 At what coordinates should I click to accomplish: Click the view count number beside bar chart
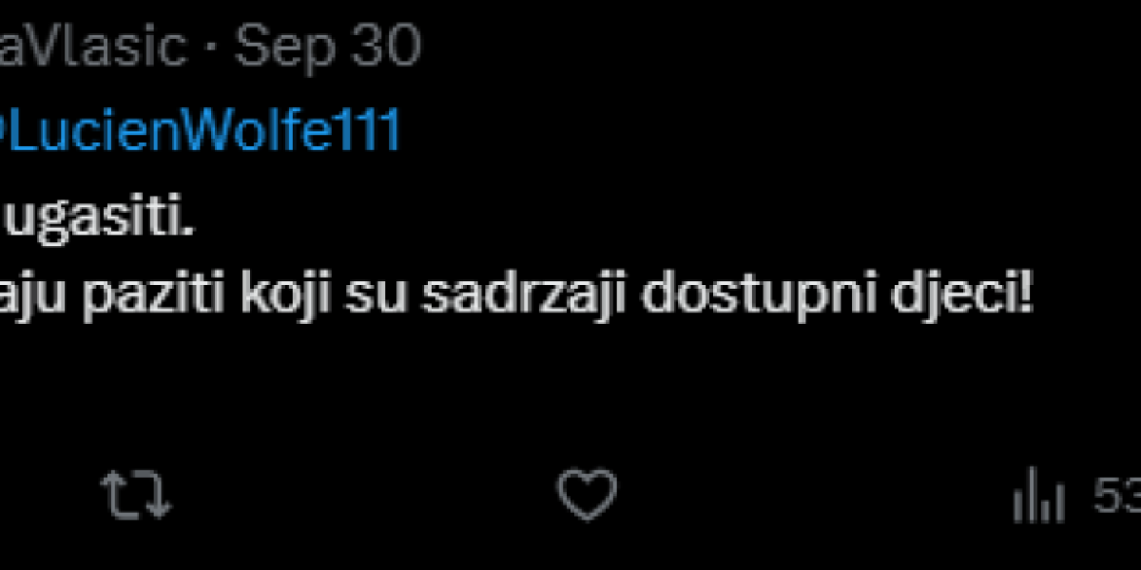point(1117,496)
